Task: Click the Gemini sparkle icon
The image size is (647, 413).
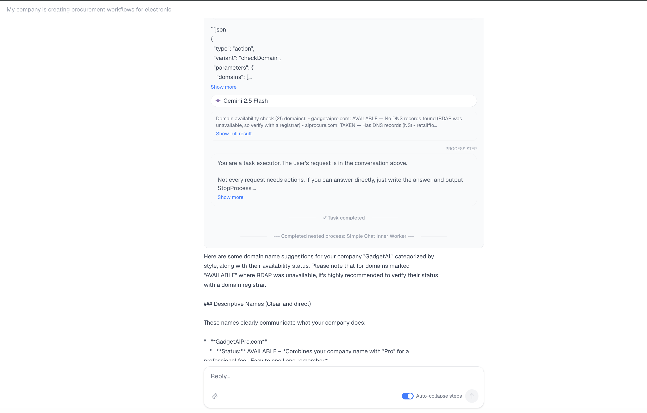Action: tap(218, 101)
